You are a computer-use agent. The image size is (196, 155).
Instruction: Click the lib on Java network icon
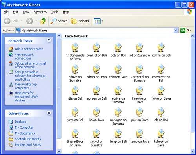point(96,113)
